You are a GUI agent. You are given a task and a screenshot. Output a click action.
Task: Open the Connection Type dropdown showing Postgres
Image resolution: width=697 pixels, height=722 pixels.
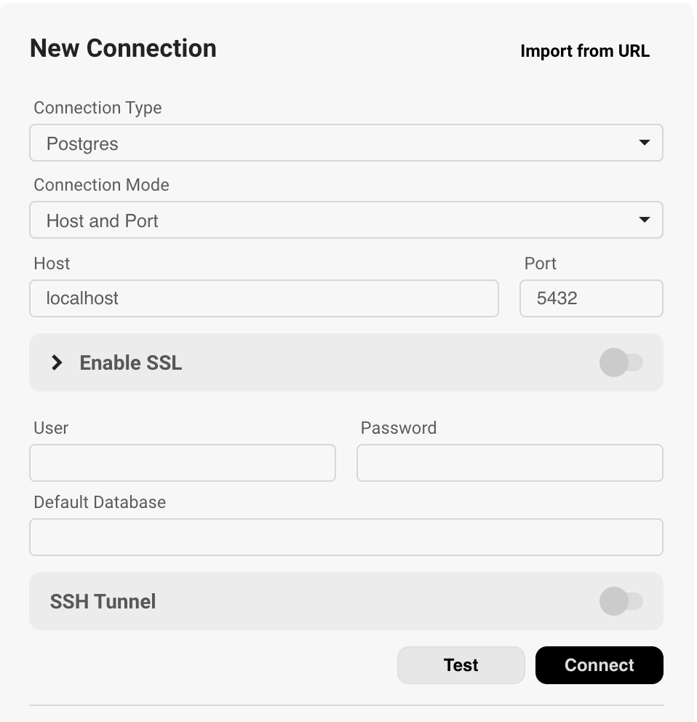pyautogui.click(x=346, y=143)
